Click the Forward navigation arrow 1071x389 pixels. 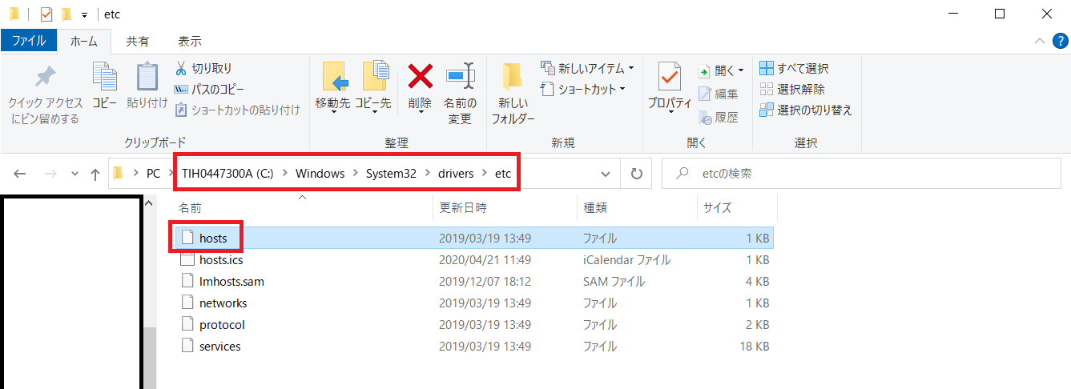pyautogui.click(x=50, y=174)
